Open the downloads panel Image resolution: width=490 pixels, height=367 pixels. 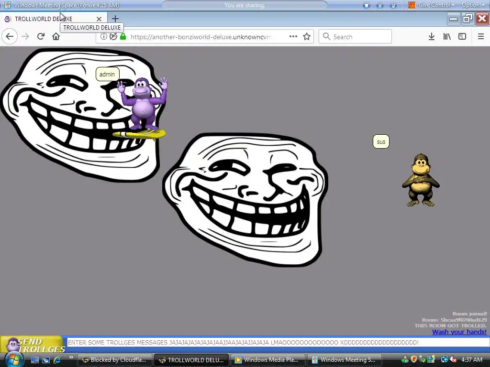(432, 36)
